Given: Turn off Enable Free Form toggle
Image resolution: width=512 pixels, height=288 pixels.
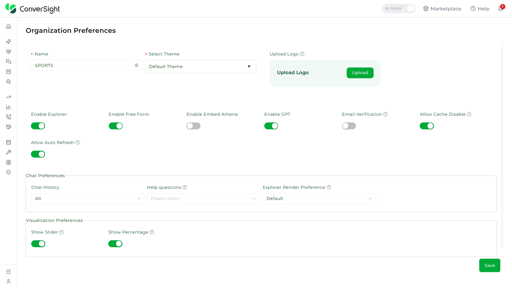Looking at the screenshot, I should tap(116, 126).
